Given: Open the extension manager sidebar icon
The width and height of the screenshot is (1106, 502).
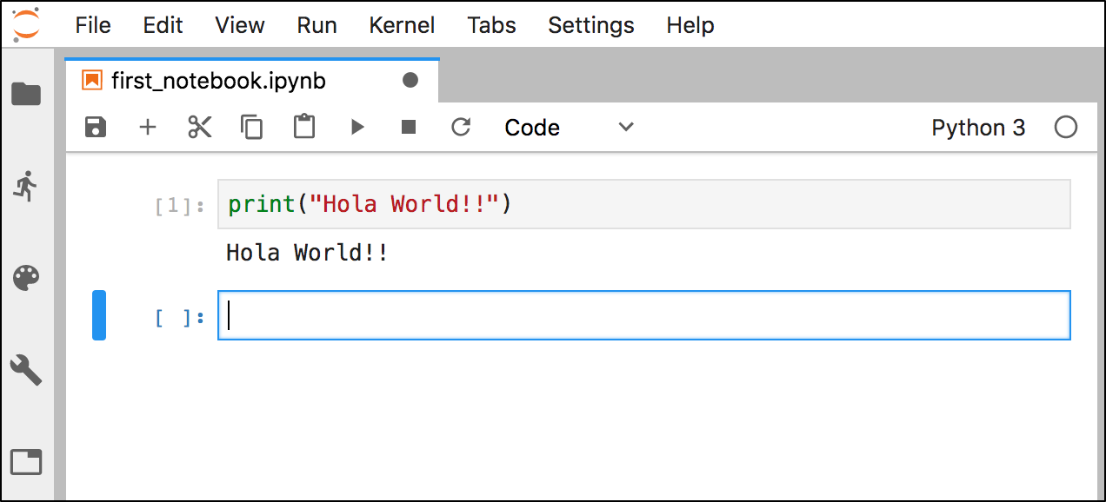Looking at the screenshot, I should click(26, 463).
